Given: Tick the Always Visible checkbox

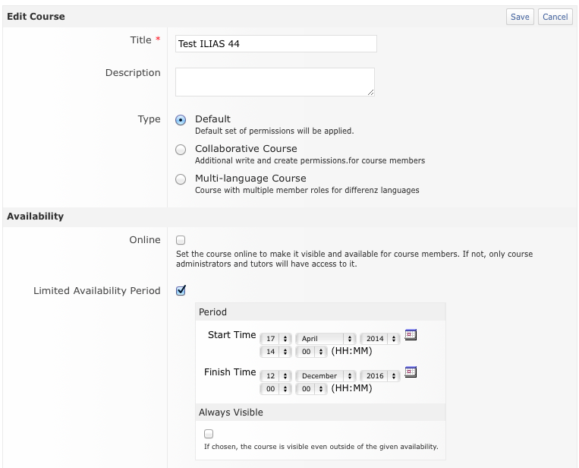Looking at the screenshot, I should [209, 434].
